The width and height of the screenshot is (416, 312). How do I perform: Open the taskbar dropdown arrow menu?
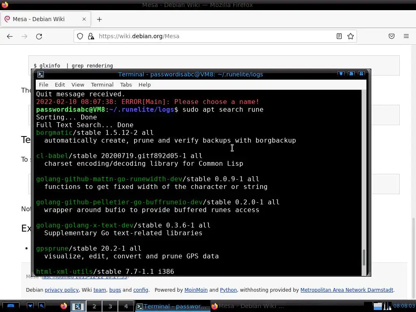[30, 306]
